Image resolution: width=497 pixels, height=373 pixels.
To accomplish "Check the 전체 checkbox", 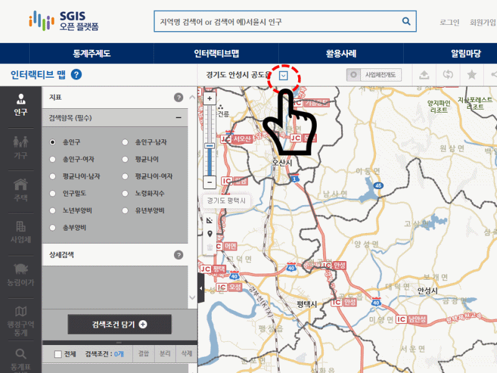I will coord(58,354).
